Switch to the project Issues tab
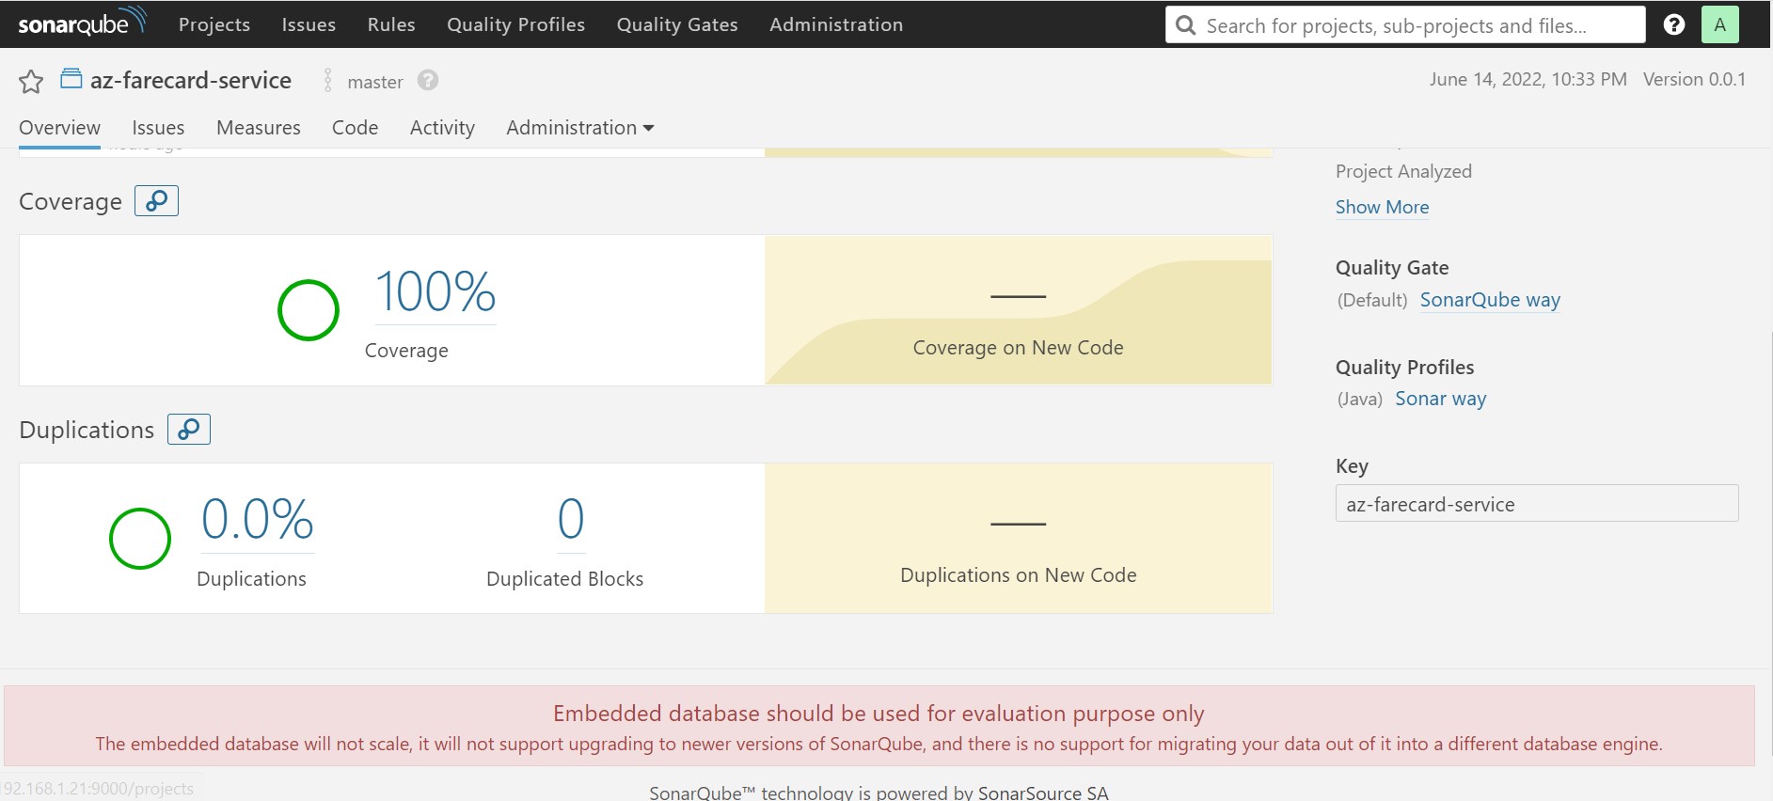The height and width of the screenshot is (801, 1773). point(158,128)
